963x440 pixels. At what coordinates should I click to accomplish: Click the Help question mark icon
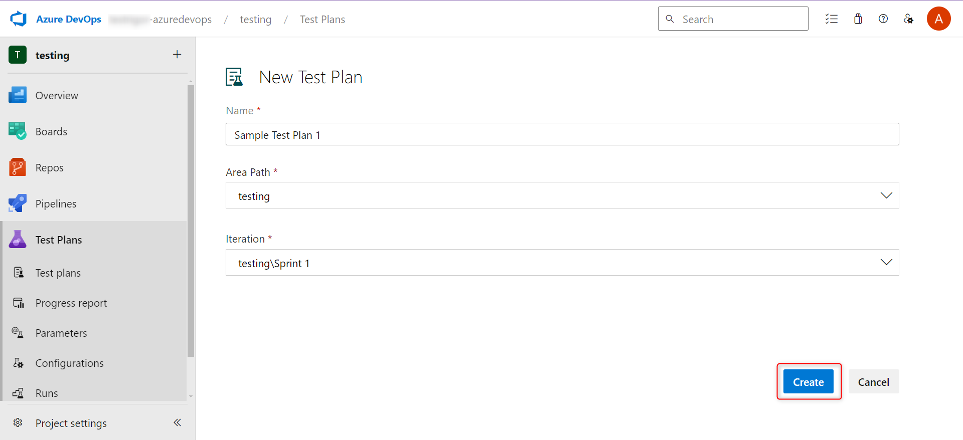(883, 19)
